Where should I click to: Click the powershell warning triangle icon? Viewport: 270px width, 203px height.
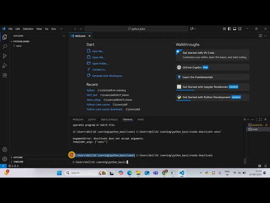[267, 125]
